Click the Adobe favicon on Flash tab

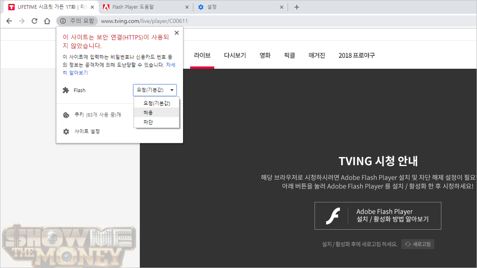[106, 7]
